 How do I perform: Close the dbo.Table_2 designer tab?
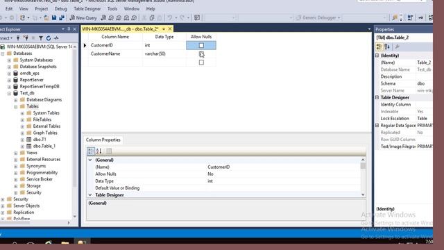[170, 29]
